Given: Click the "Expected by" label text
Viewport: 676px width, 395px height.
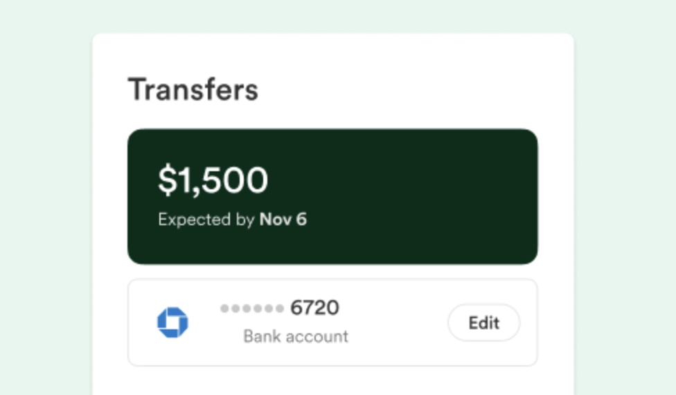Looking at the screenshot, I should coord(206,220).
